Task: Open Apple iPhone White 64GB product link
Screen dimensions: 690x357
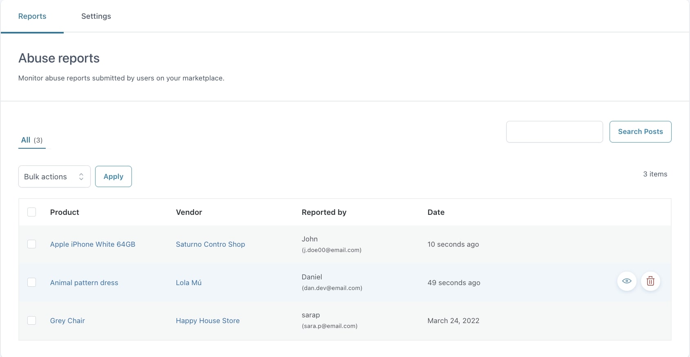Action: 93,244
